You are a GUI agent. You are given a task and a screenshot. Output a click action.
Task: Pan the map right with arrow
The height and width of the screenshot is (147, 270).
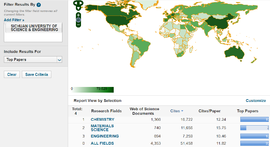(x=81, y=3)
